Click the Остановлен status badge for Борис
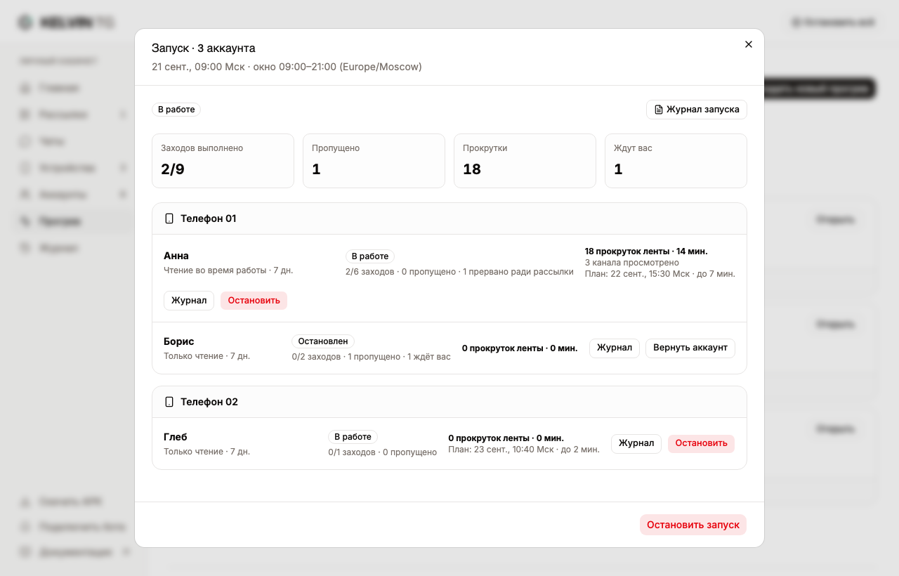The width and height of the screenshot is (899, 576). 323,341
